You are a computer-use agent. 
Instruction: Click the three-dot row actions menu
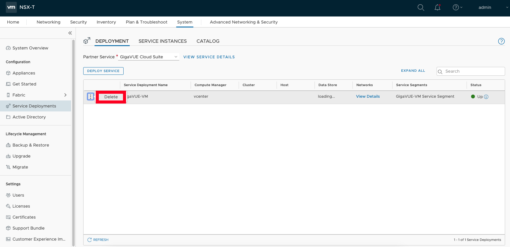[91, 96]
